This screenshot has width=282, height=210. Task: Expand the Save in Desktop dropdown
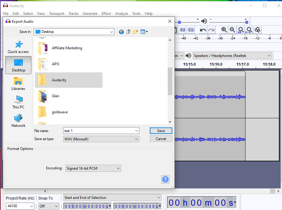[111, 32]
